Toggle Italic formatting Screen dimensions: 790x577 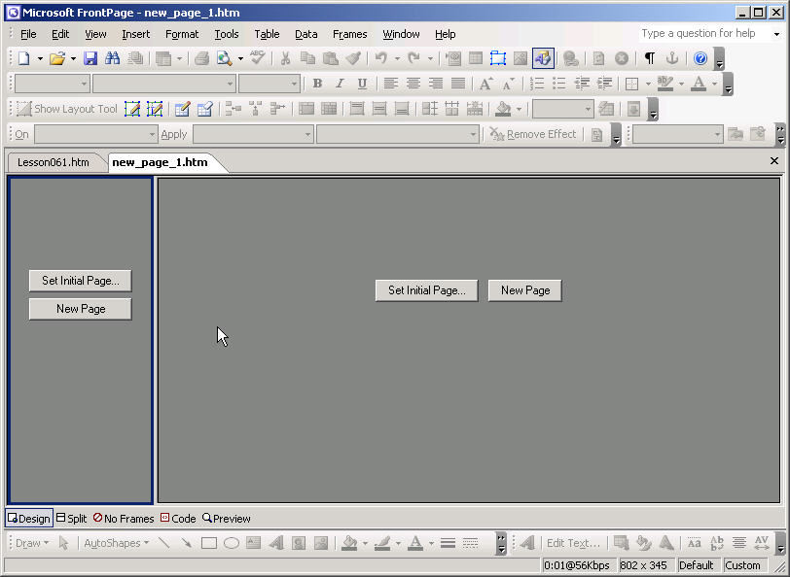(341, 84)
